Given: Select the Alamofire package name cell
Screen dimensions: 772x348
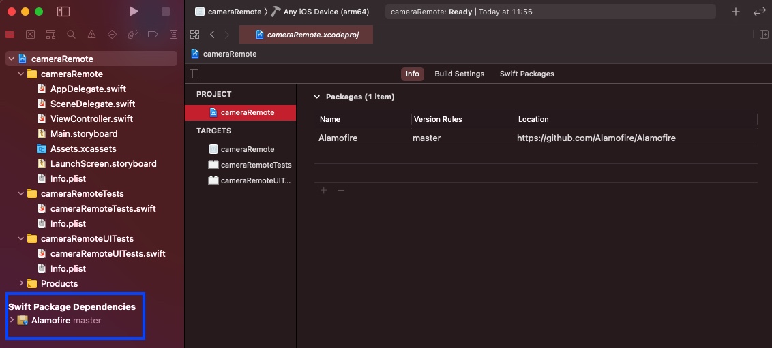Looking at the screenshot, I should coord(338,138).
